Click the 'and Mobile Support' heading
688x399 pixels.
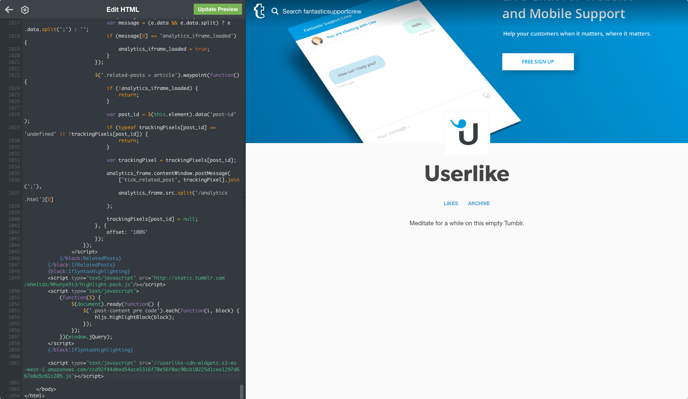[564, 14]
